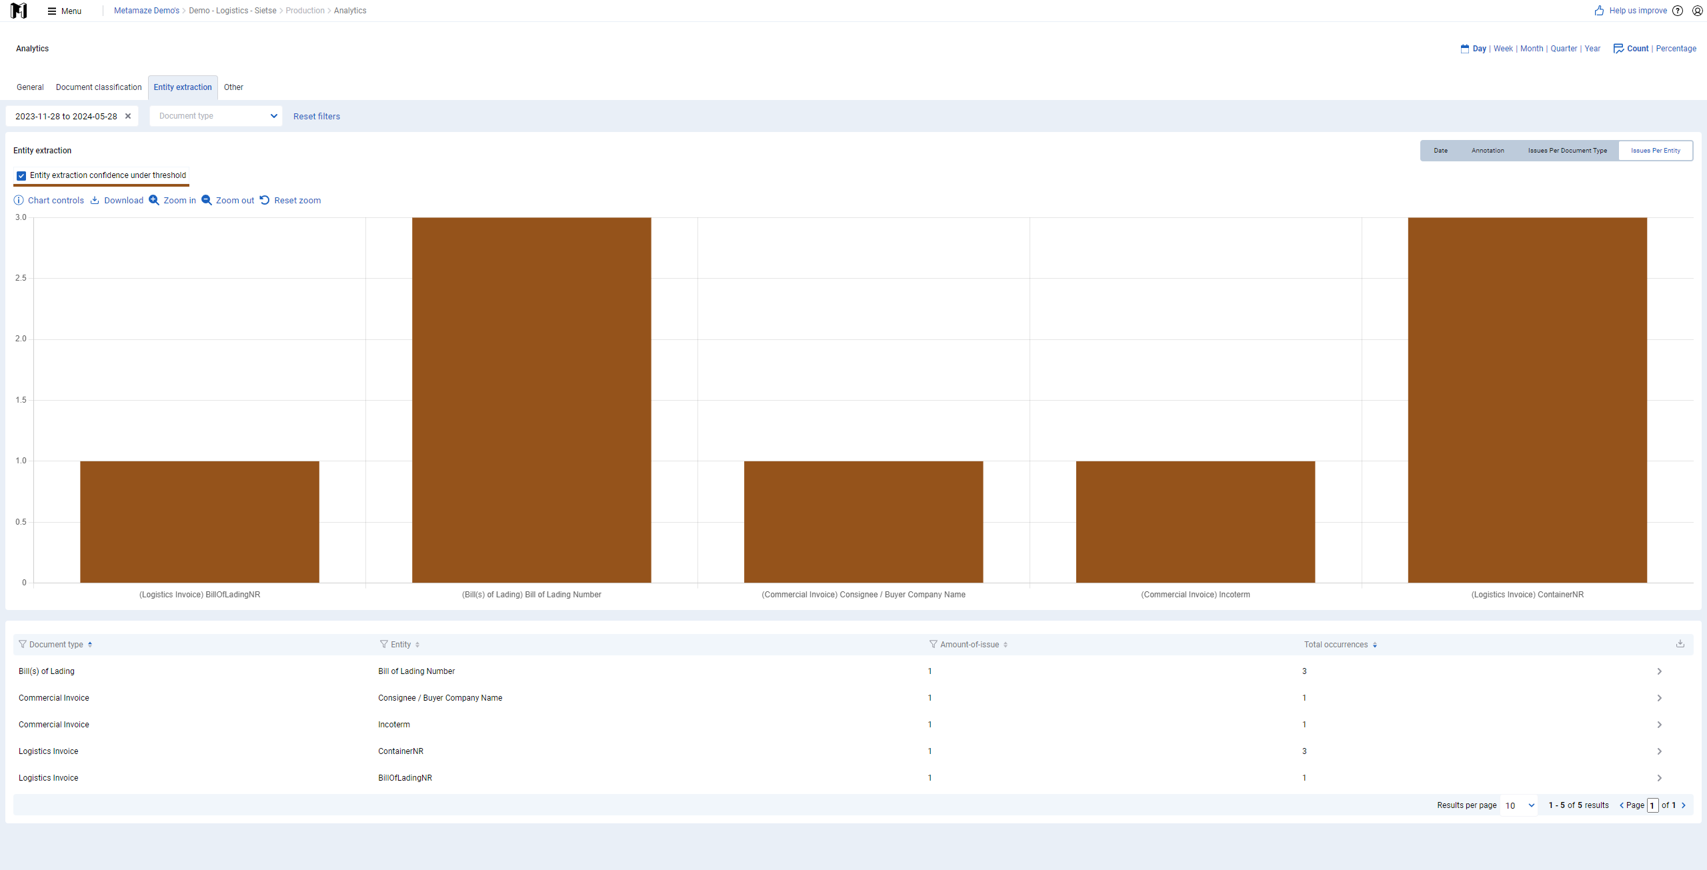
Task: Open the hamburger Menu icon
Action: coord(52,11)
